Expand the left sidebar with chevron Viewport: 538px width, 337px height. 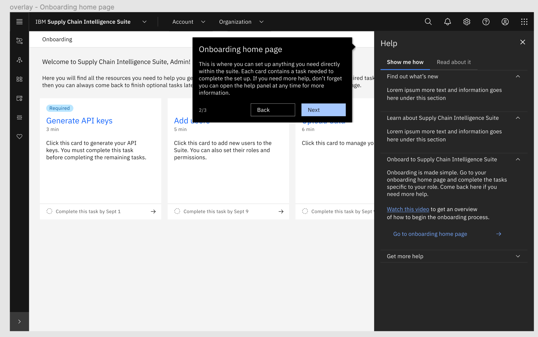tap(19, 321)
